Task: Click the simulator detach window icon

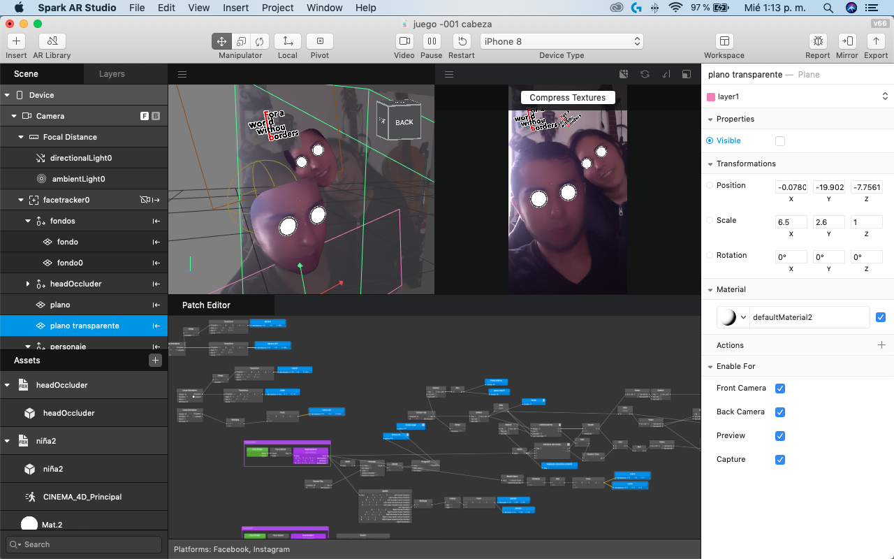Action: [687, 74]
